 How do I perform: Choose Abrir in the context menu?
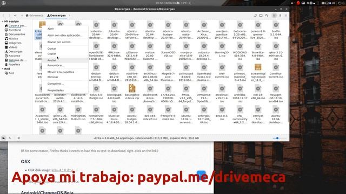[x=65, y=29]
